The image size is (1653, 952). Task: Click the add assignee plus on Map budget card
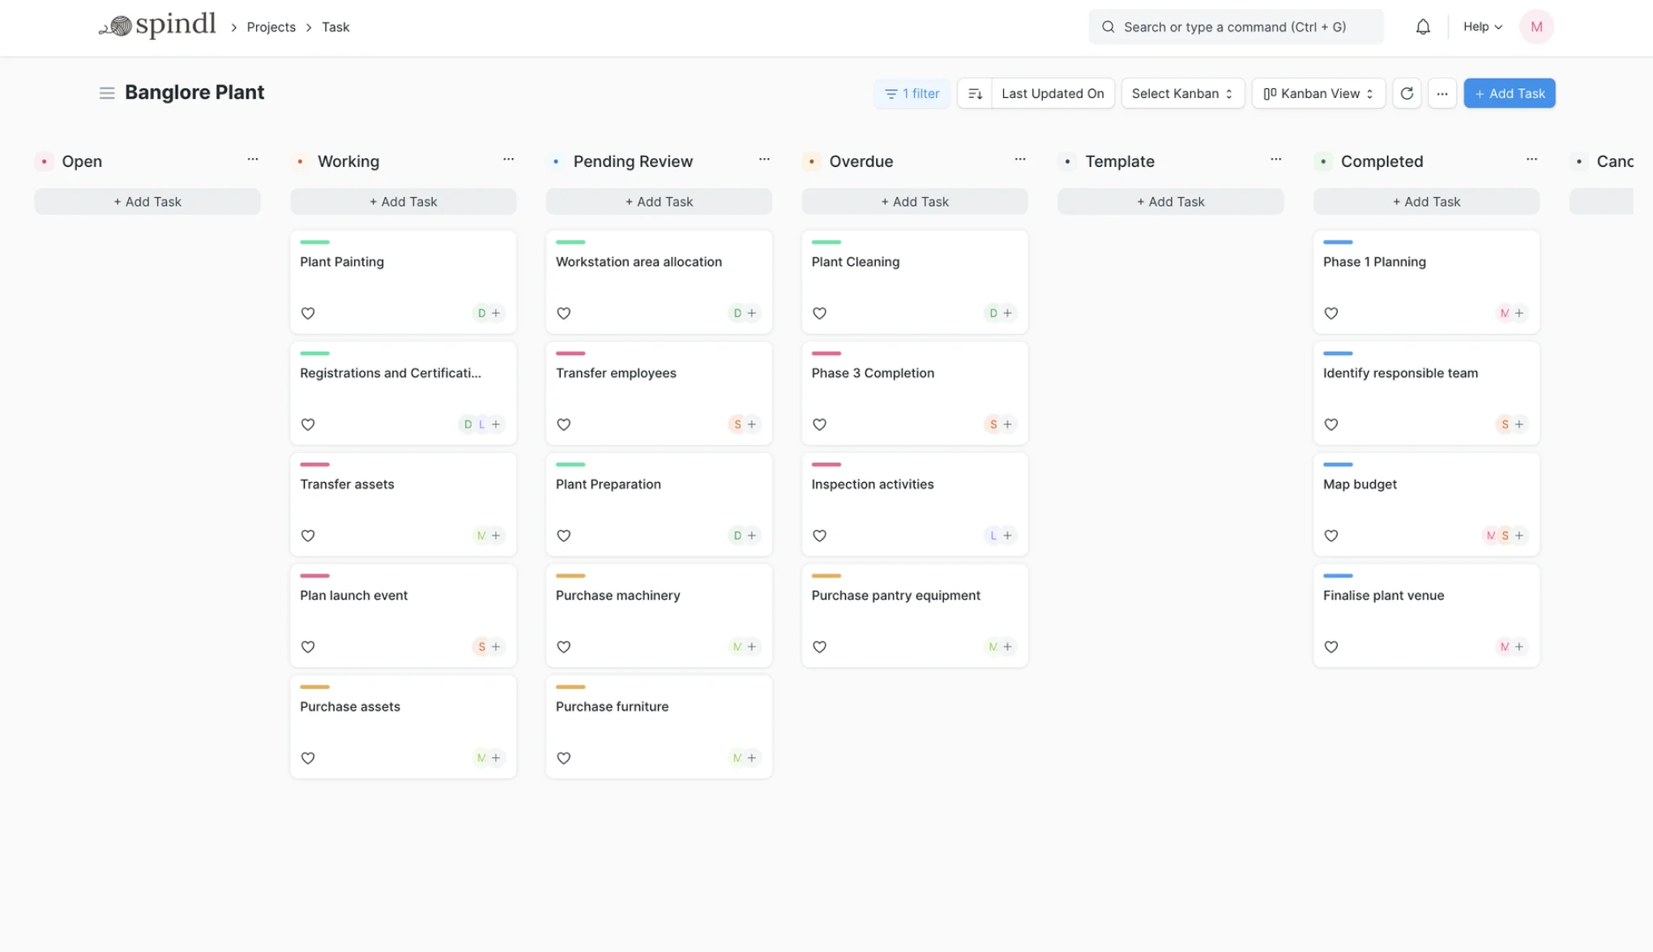tap(1518, 536)
